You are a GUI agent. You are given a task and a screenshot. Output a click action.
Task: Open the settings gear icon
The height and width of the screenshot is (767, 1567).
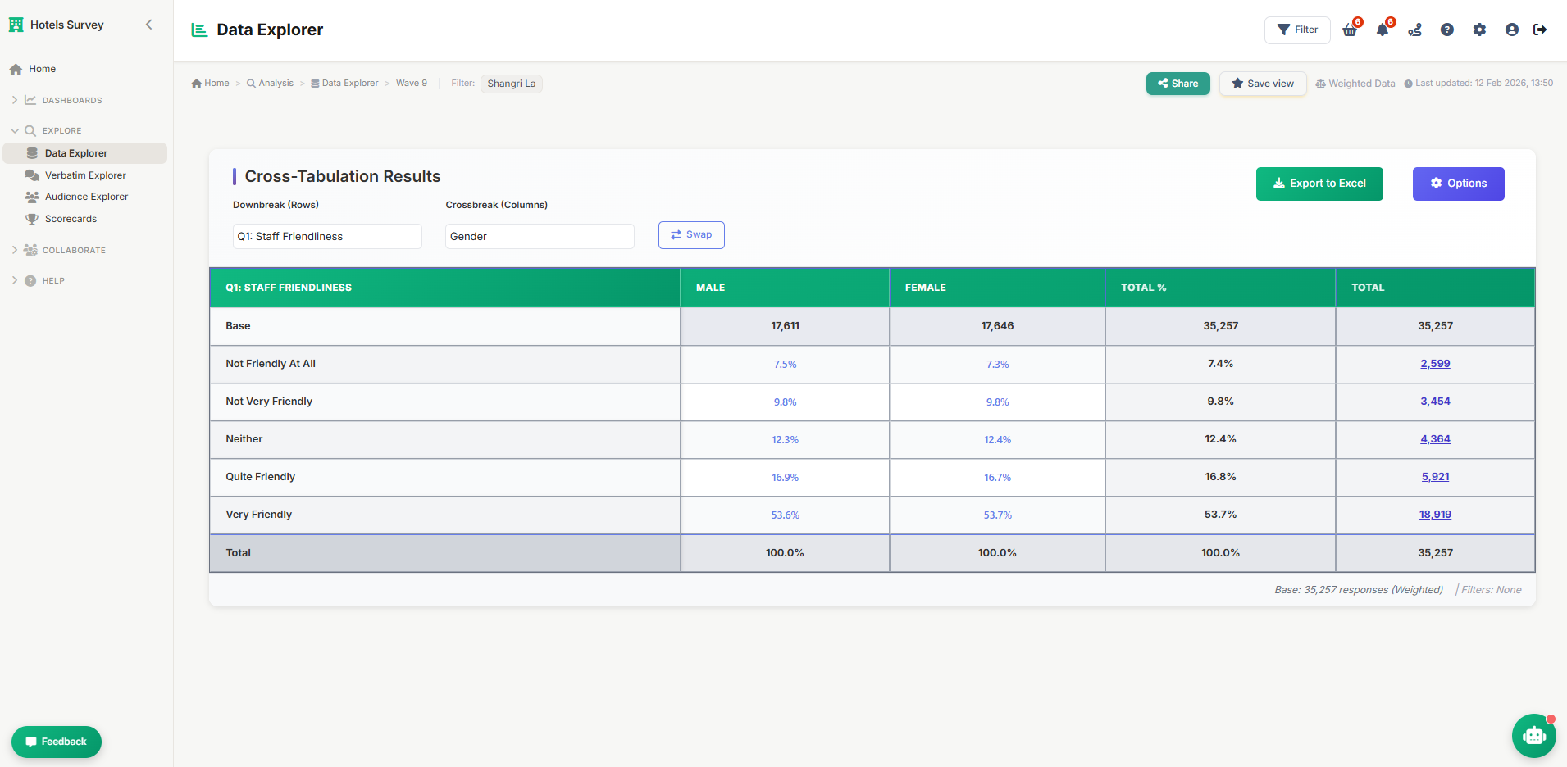[x=1479, y=29]
